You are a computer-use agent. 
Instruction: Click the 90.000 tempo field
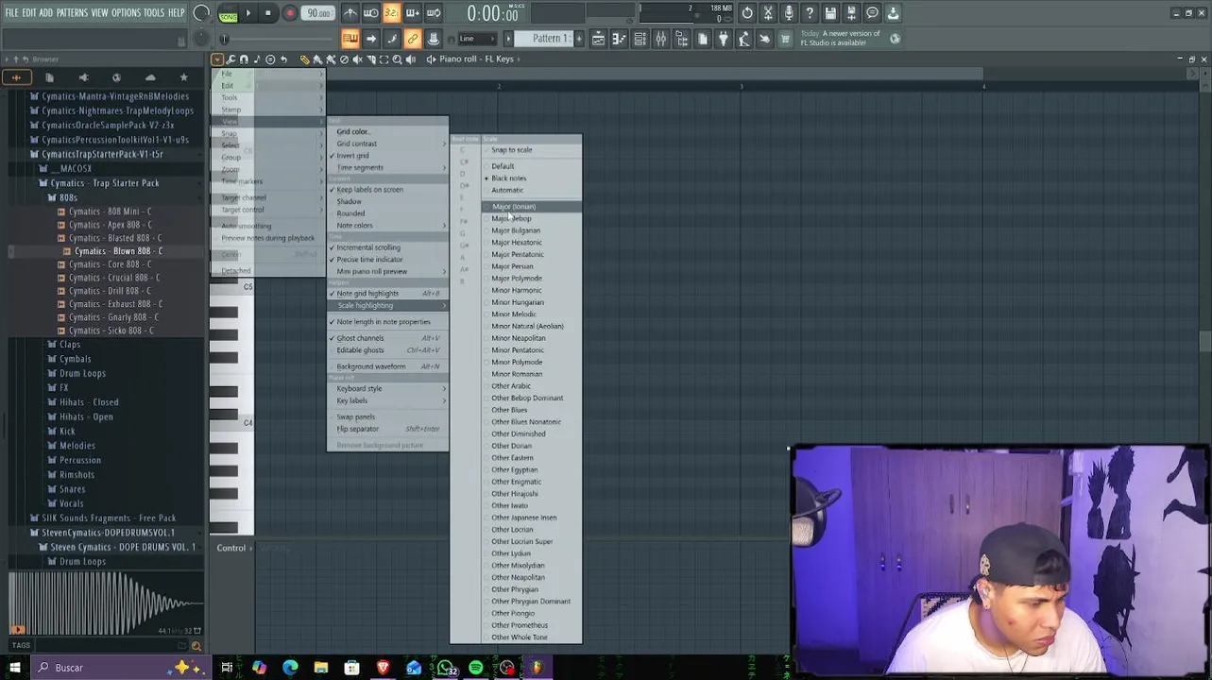319,13
